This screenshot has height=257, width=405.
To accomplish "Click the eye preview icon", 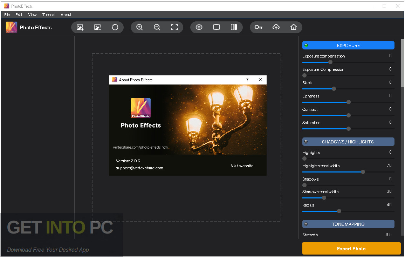I will click(x=199, y=27).
